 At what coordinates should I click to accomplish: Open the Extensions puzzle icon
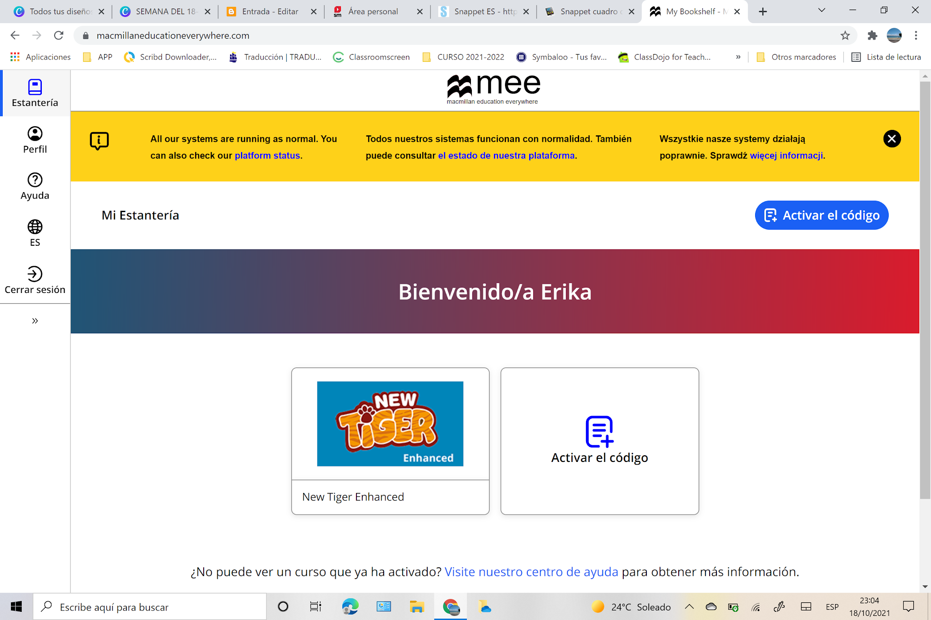[872, 35]
